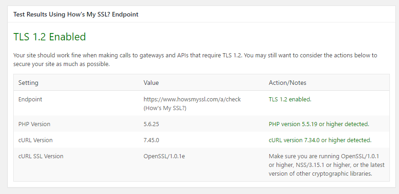Select the Endpoint row label

[30, 99]
